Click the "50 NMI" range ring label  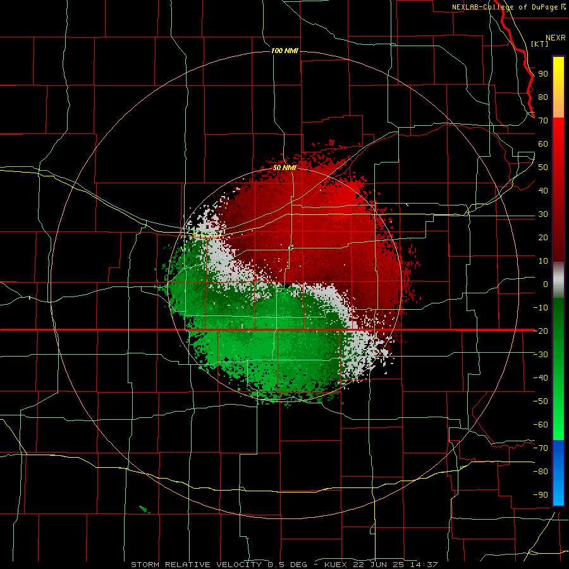point(285,168)
